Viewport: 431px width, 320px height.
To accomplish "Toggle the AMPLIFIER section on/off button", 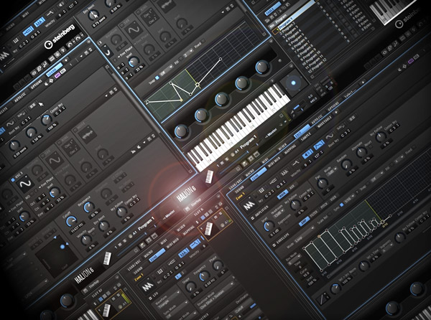I will click(253, 218).
